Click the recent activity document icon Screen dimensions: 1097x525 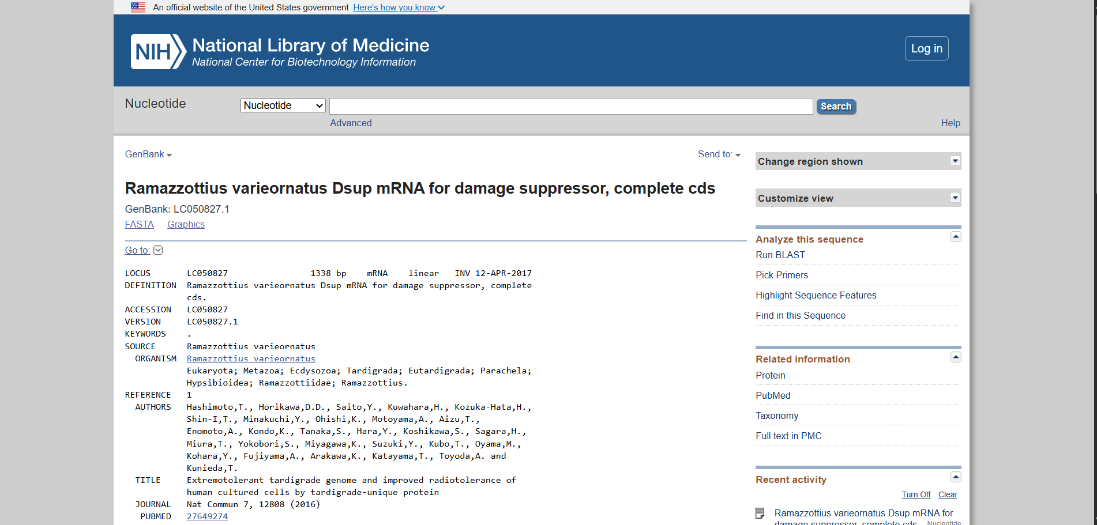(760, 513)
